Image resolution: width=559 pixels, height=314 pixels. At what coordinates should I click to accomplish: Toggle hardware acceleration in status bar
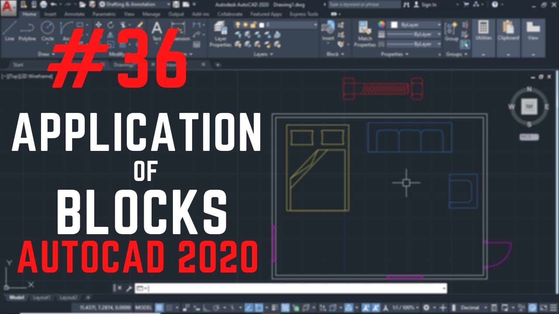[x=532, y=307]
